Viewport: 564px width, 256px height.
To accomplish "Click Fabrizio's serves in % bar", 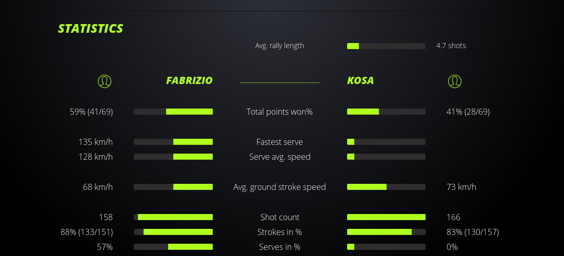I will (173, 247).
